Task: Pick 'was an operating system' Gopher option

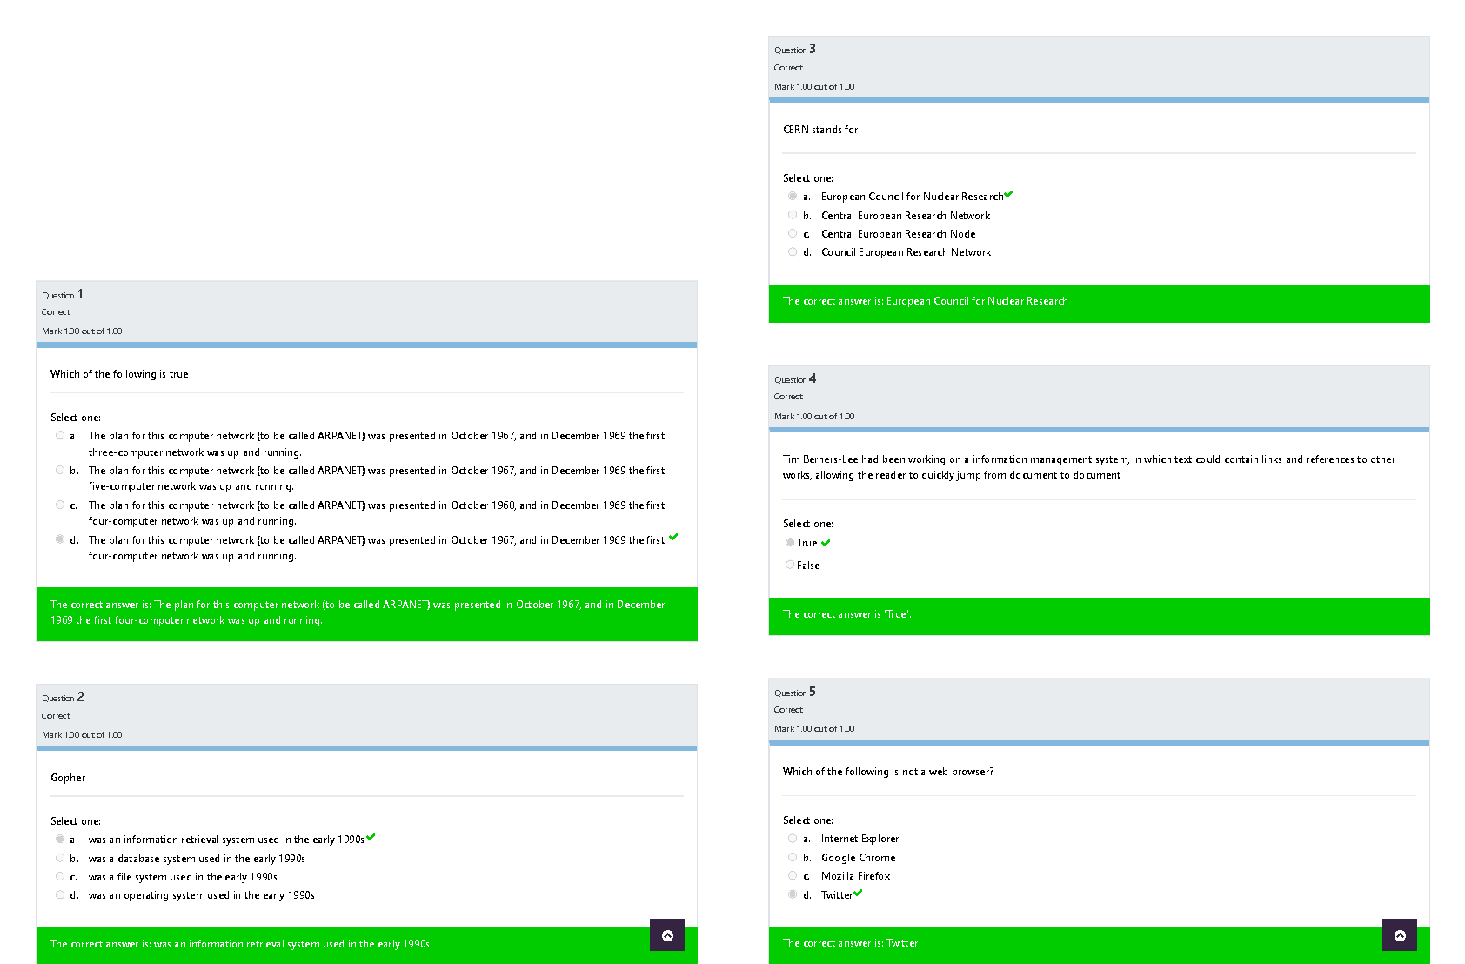Action: click(x=60, y=894)
